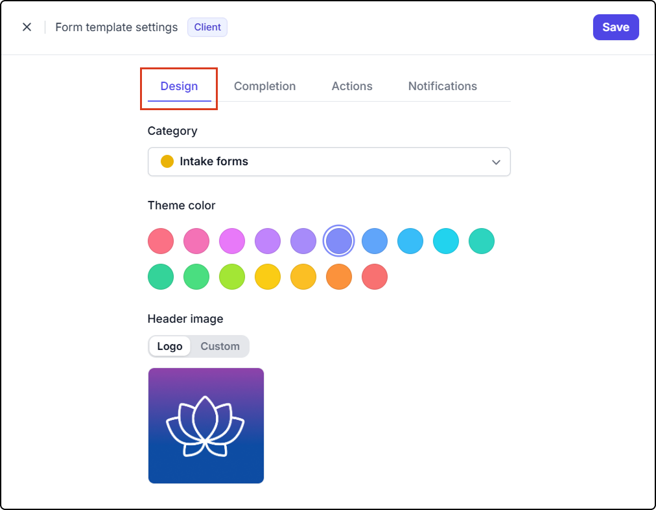Select the Logo header image option

[169, 347]
